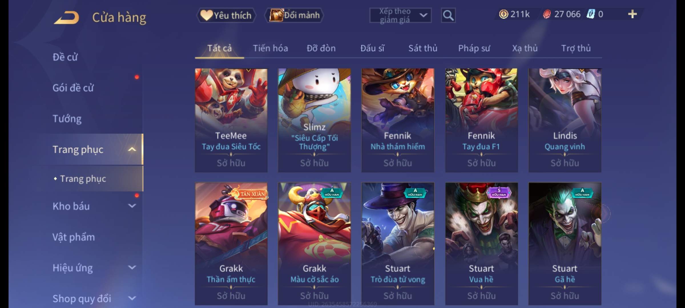Open the Xếp theo giảm giá dropdown
Image resolution: width=685 pixels, height=308 pixels.
coord(400,15)
